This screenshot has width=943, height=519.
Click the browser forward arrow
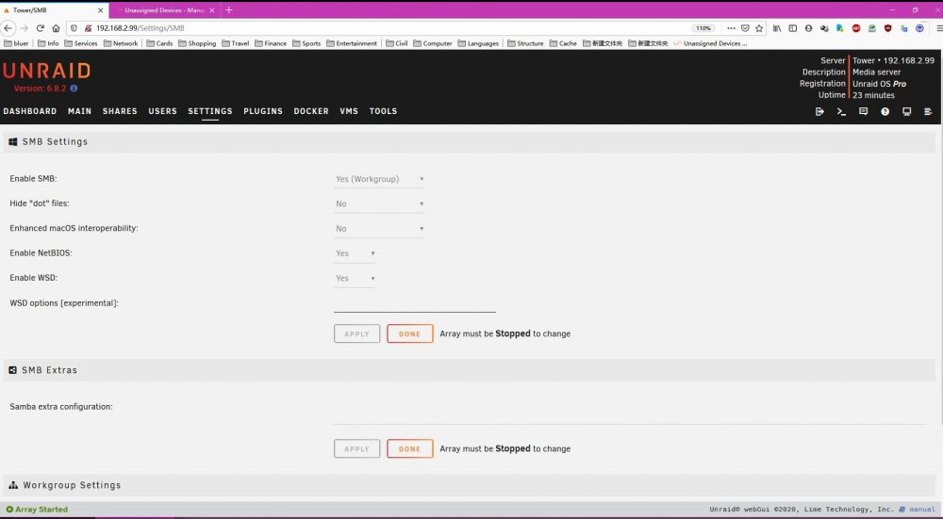(25, 28)
